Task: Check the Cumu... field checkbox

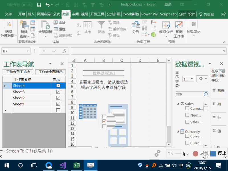Action: [x=187, y=108]
